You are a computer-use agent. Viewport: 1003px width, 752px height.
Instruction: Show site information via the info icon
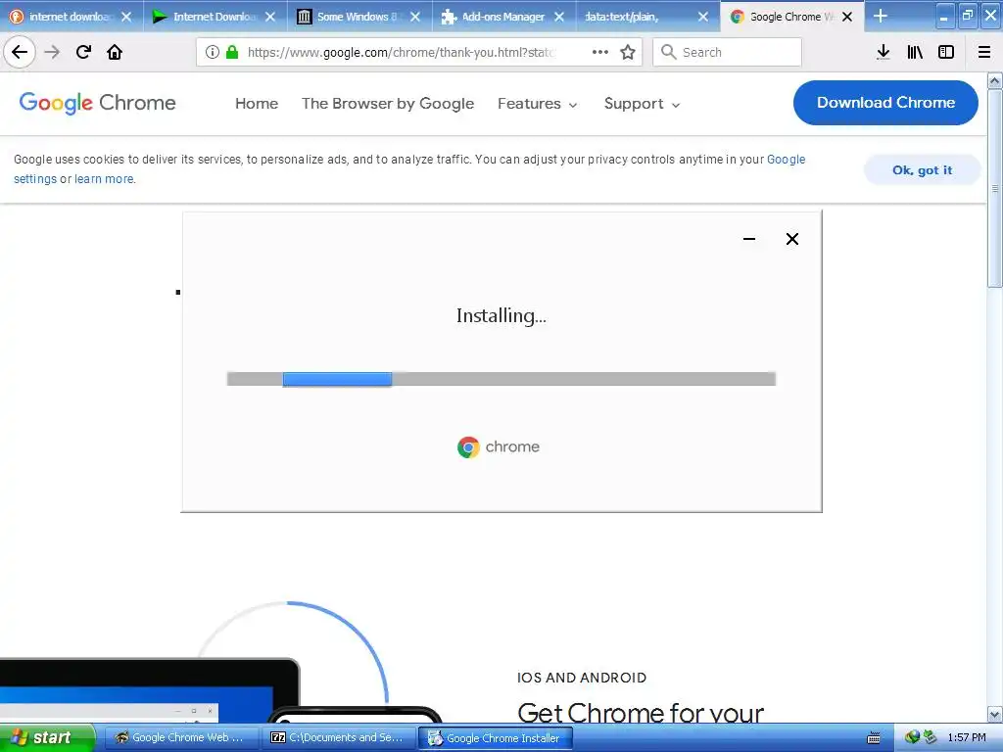pyautogui.click(x=213, y=52)
